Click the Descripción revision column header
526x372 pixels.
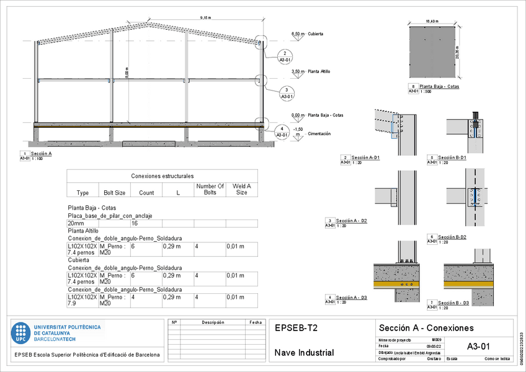click(212, 322)
